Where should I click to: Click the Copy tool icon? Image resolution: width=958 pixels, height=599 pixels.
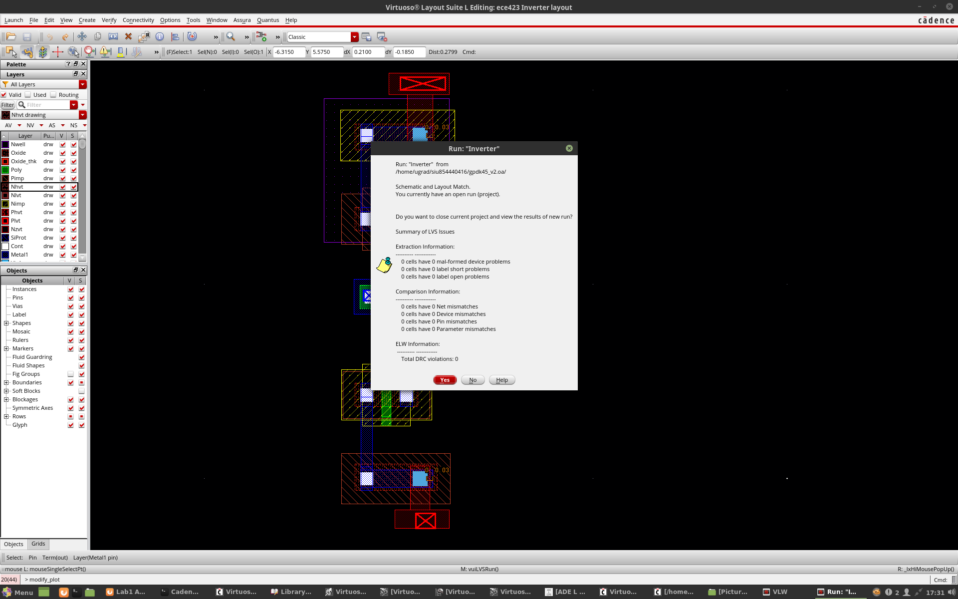pyautogui.click(x=97, y=36)
